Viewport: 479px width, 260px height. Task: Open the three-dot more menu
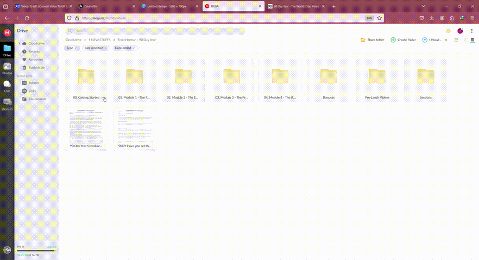[471, 31]
